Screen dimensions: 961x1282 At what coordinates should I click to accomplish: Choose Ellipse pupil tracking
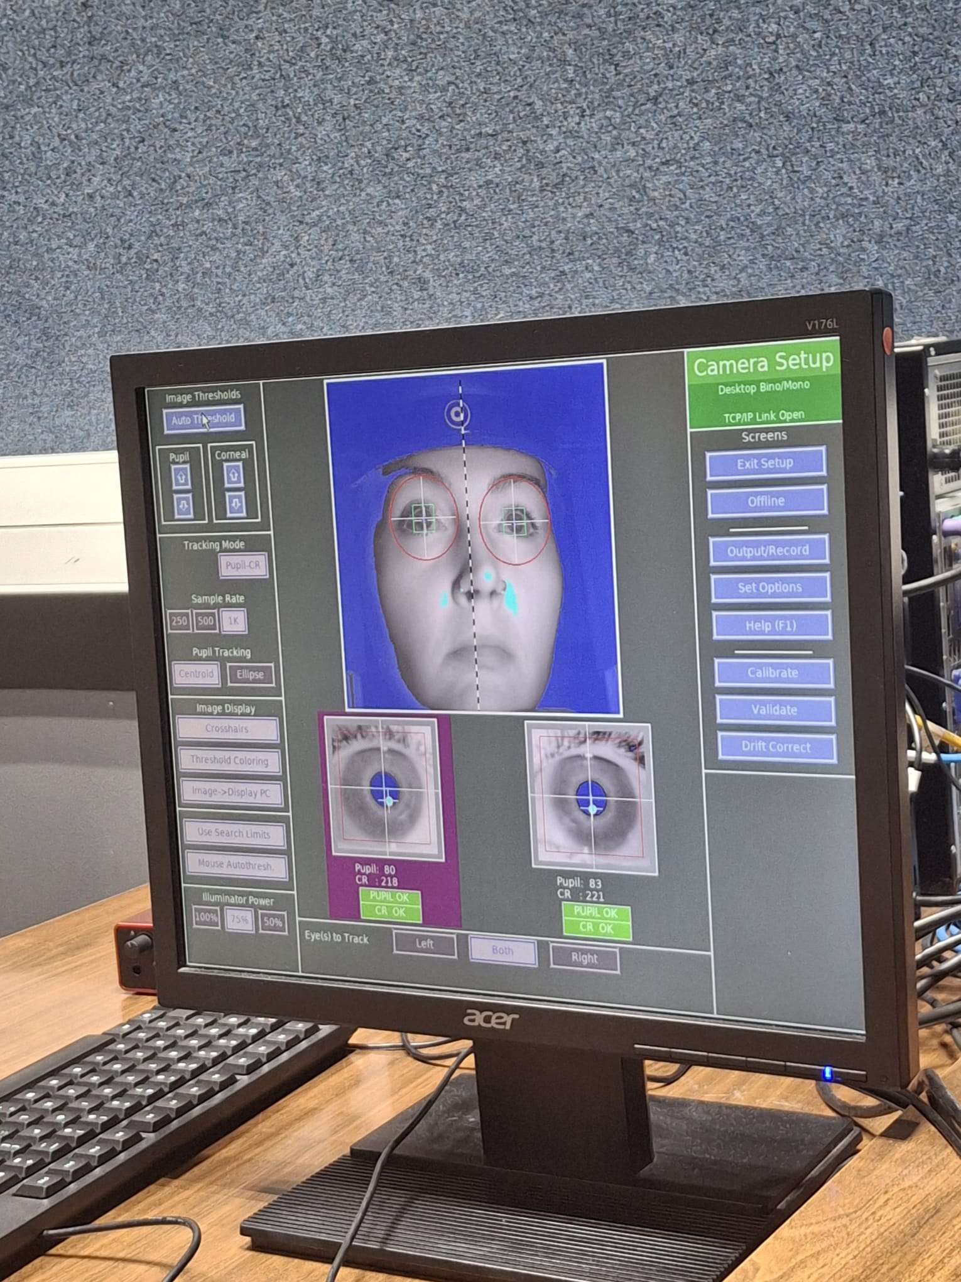(x=250, y=675)
